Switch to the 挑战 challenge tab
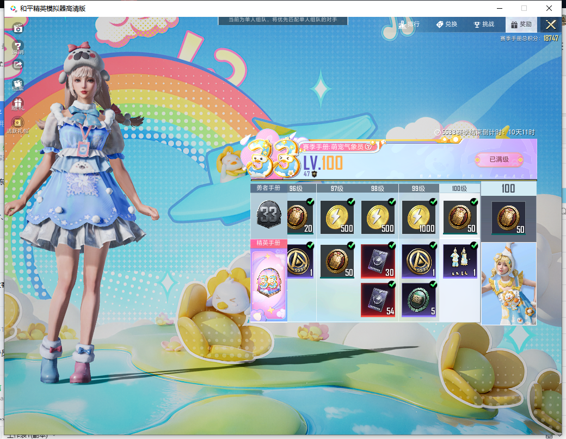The width and height of the screenshot is (566, 439). click(x=484, y=24)
